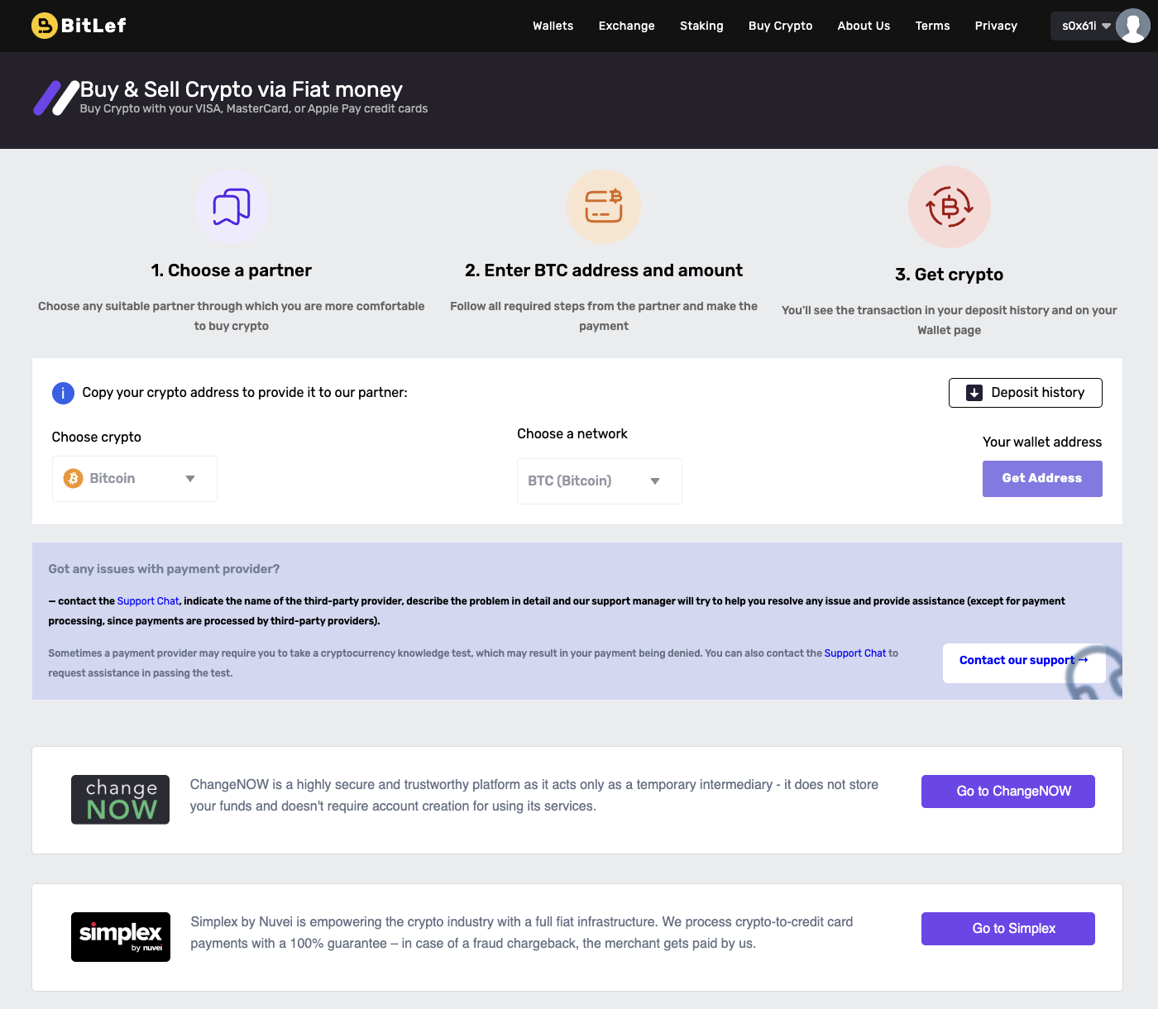Viewport: 1158px width, 1009px height.
Task: Open the ChangeNOW logo image
Action: coord(120,799)
